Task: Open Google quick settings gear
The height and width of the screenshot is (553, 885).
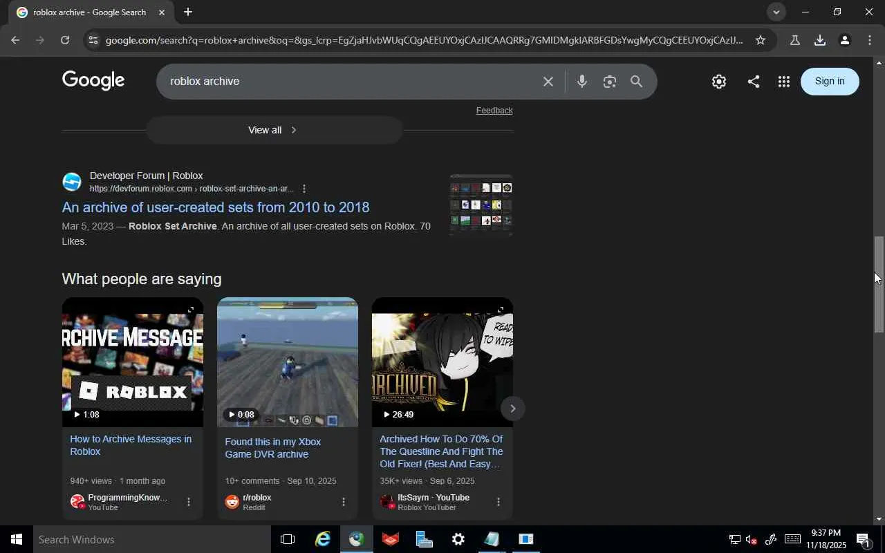Action: (719, 82)
